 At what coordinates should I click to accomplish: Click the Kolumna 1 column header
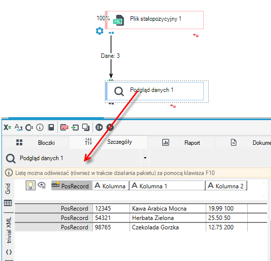click(167, 186)
